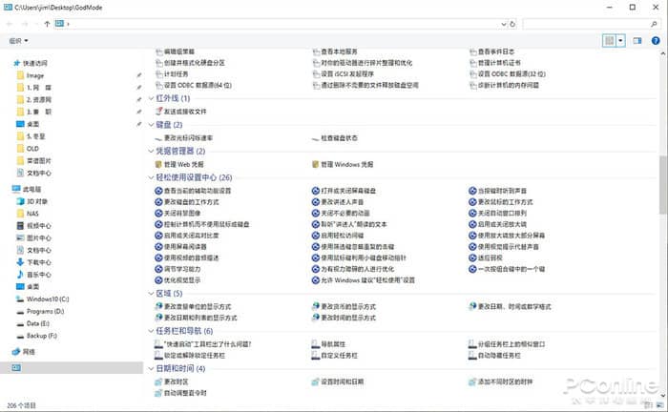The width and height of the screenshot is (668, 412).
Task: Open 自动隐藏任务栏 setting
Action: [499, 355]
